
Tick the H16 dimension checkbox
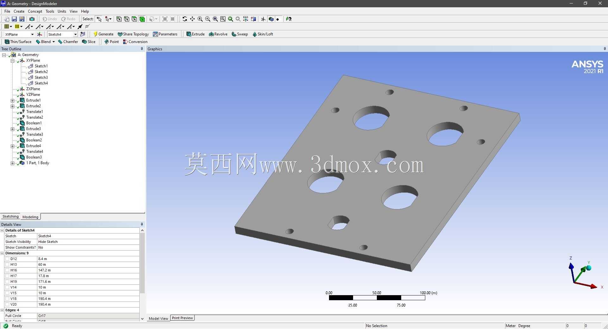[x=7, y=270]
